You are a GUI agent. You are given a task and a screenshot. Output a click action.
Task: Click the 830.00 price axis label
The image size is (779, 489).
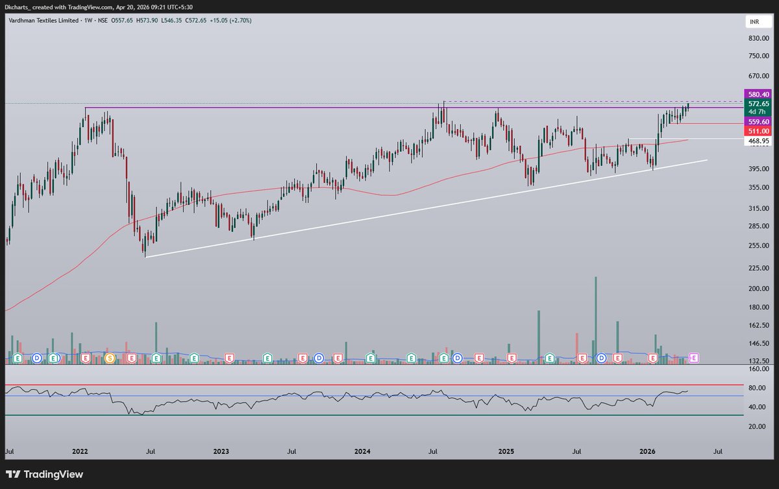coord(759,39)
